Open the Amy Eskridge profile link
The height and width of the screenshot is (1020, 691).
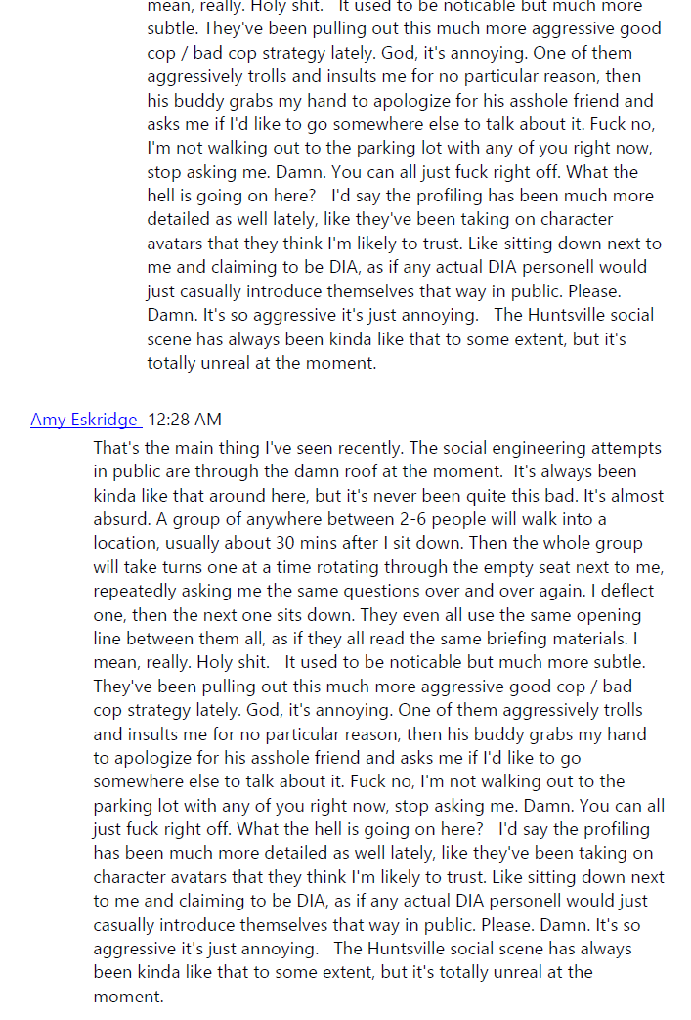[x=85, y=420]
